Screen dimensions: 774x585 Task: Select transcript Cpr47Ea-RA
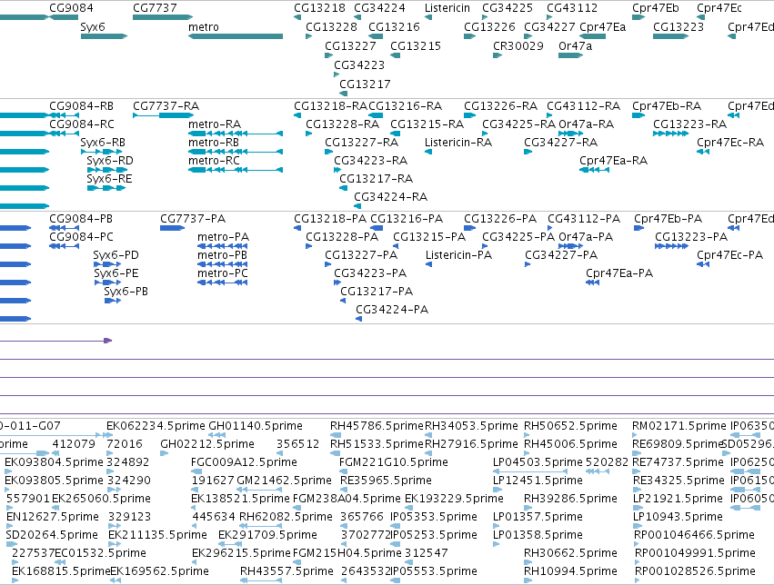point(614,161)
